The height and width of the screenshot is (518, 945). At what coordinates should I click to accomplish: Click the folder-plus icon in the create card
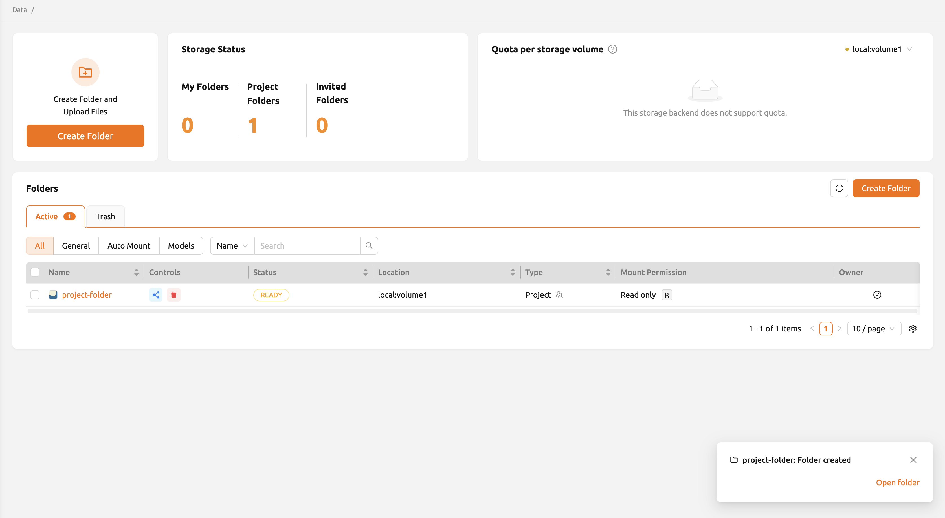point(85,72)
